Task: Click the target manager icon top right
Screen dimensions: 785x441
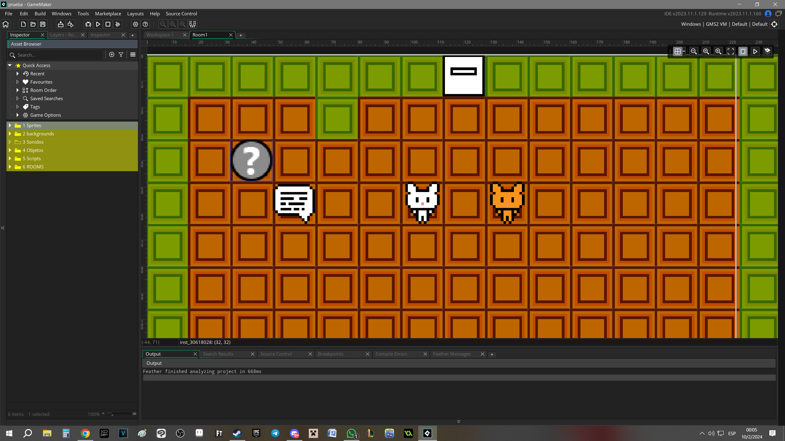Action: pyautogui.click(x=774, y=24)
